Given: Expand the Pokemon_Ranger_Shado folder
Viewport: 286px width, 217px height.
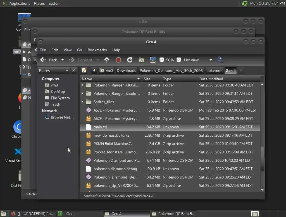Looking at the screenshot, I should 82,93.
